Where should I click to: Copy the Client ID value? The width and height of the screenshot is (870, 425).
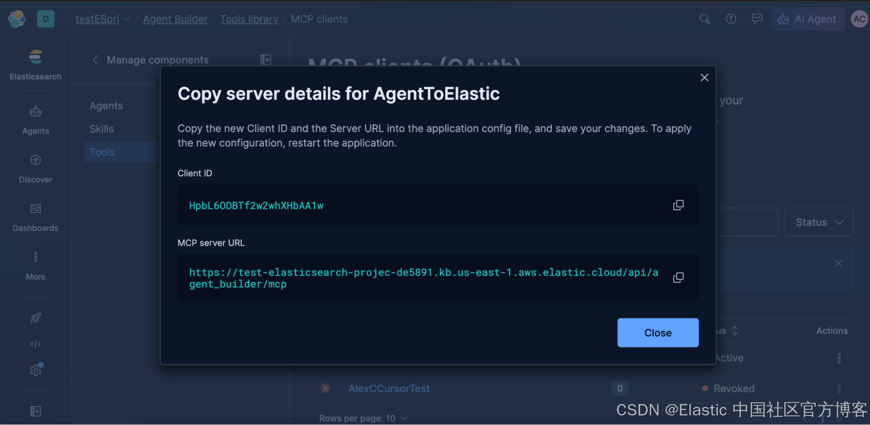click(678, 205)
